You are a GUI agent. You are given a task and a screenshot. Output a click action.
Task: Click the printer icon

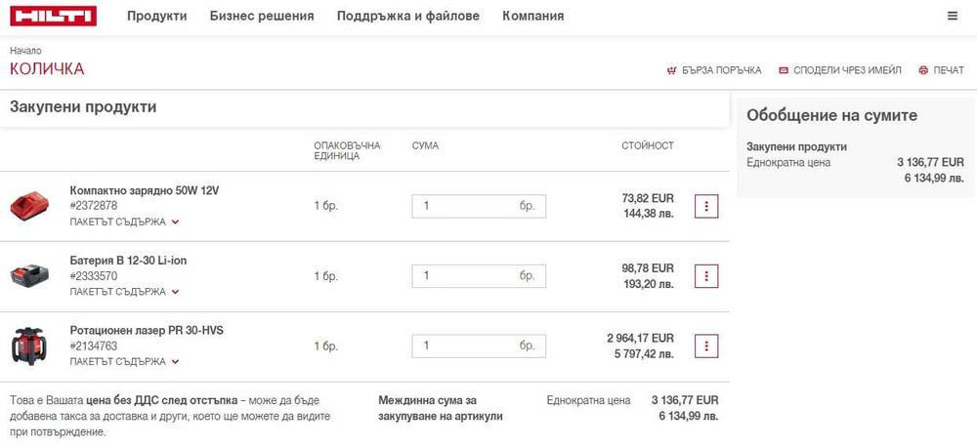click(923, 70)
